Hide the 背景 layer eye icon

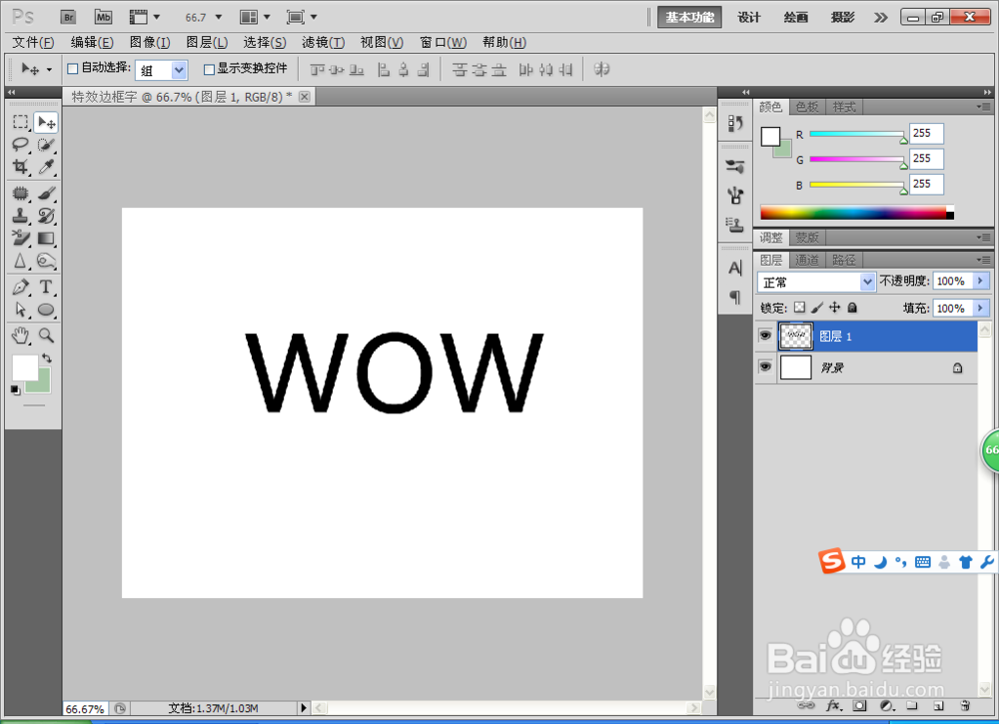pos(765,366)
